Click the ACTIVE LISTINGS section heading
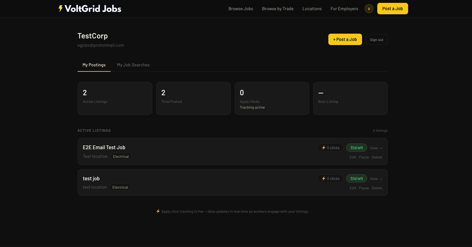 coord(94,130)
